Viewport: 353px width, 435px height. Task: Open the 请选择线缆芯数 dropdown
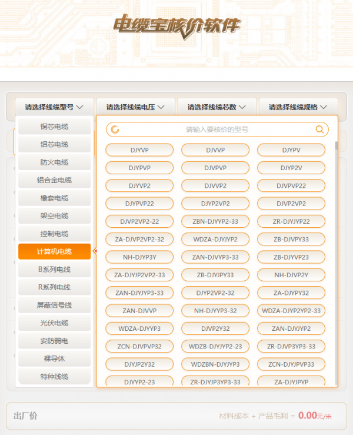tap(217, 107)
